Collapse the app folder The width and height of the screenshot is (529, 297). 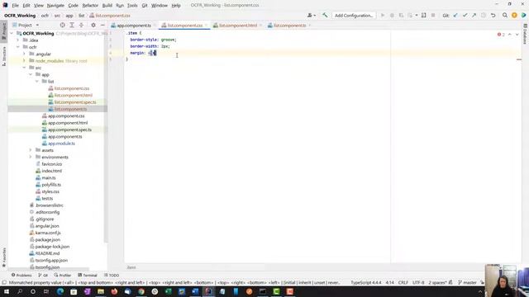coord(31,74)
